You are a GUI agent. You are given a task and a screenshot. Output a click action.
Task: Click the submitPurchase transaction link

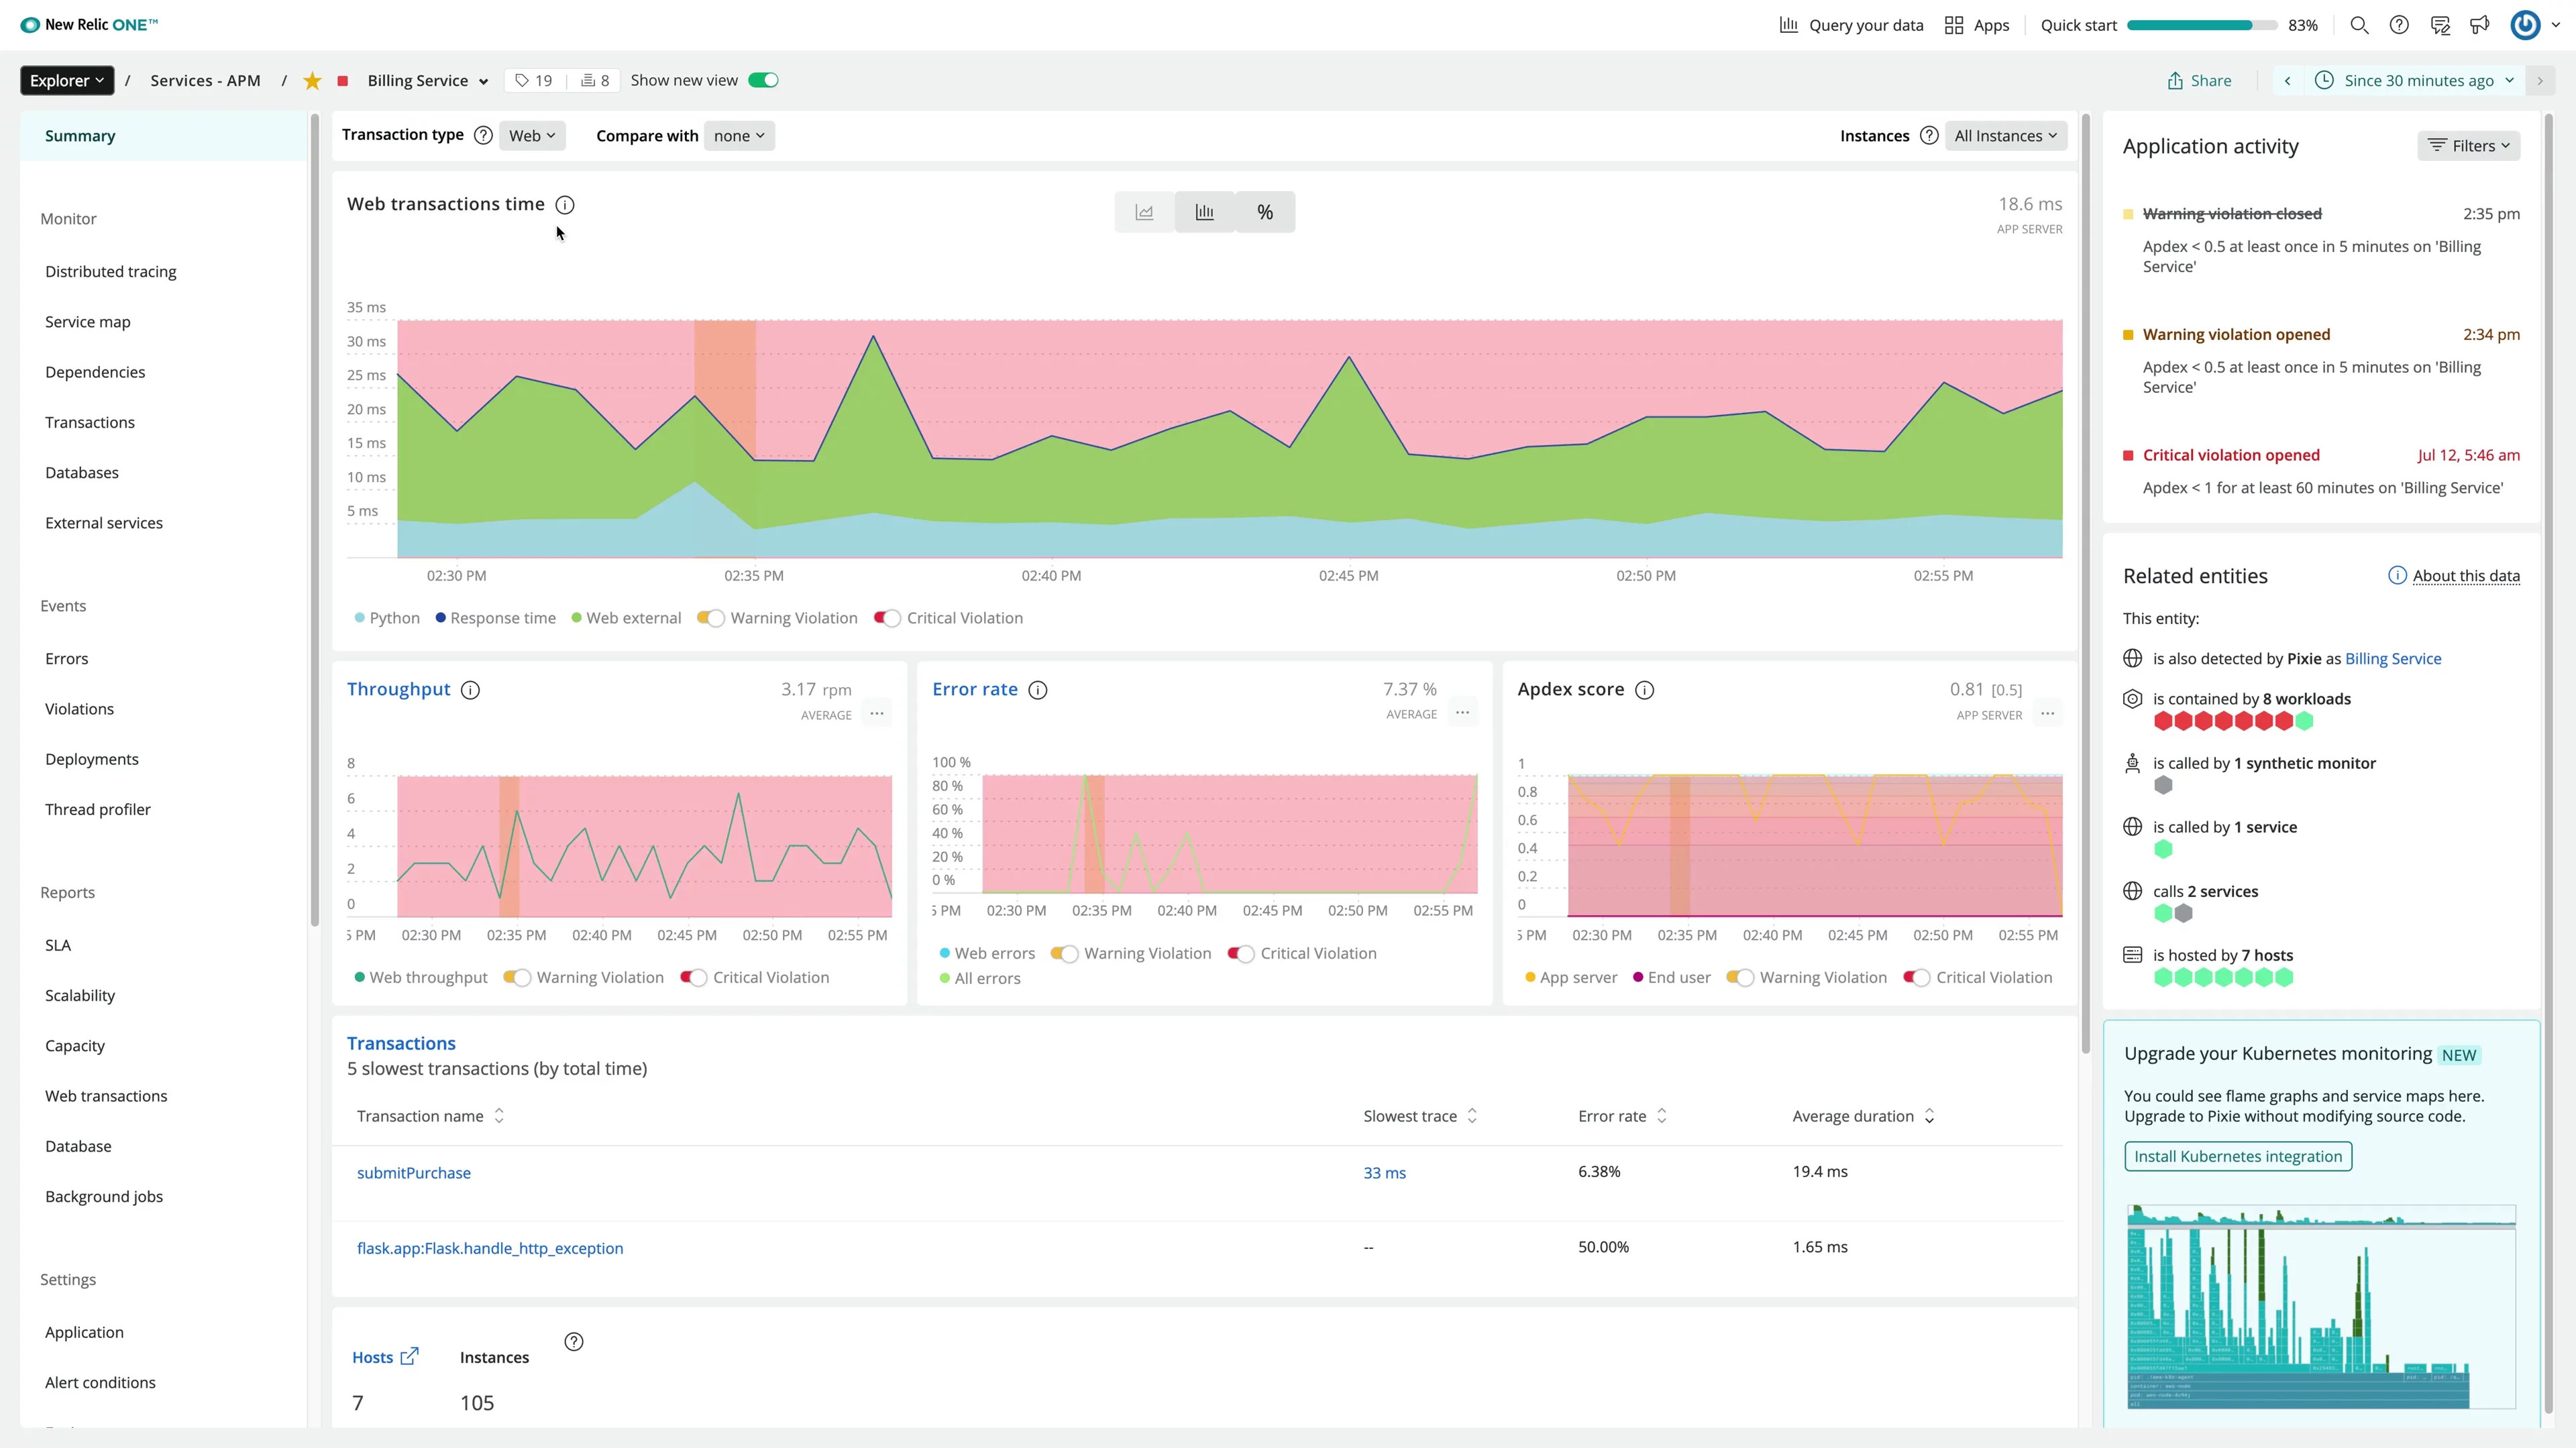pos(414,1172)
